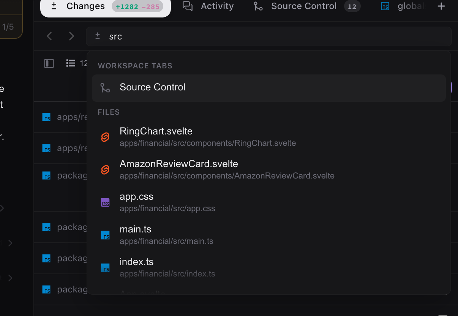The width and height of the screenshot is (458, 316).
Task: Open RingChart.svelte file result
Action: pyautogui.click(x=268, y=137)
